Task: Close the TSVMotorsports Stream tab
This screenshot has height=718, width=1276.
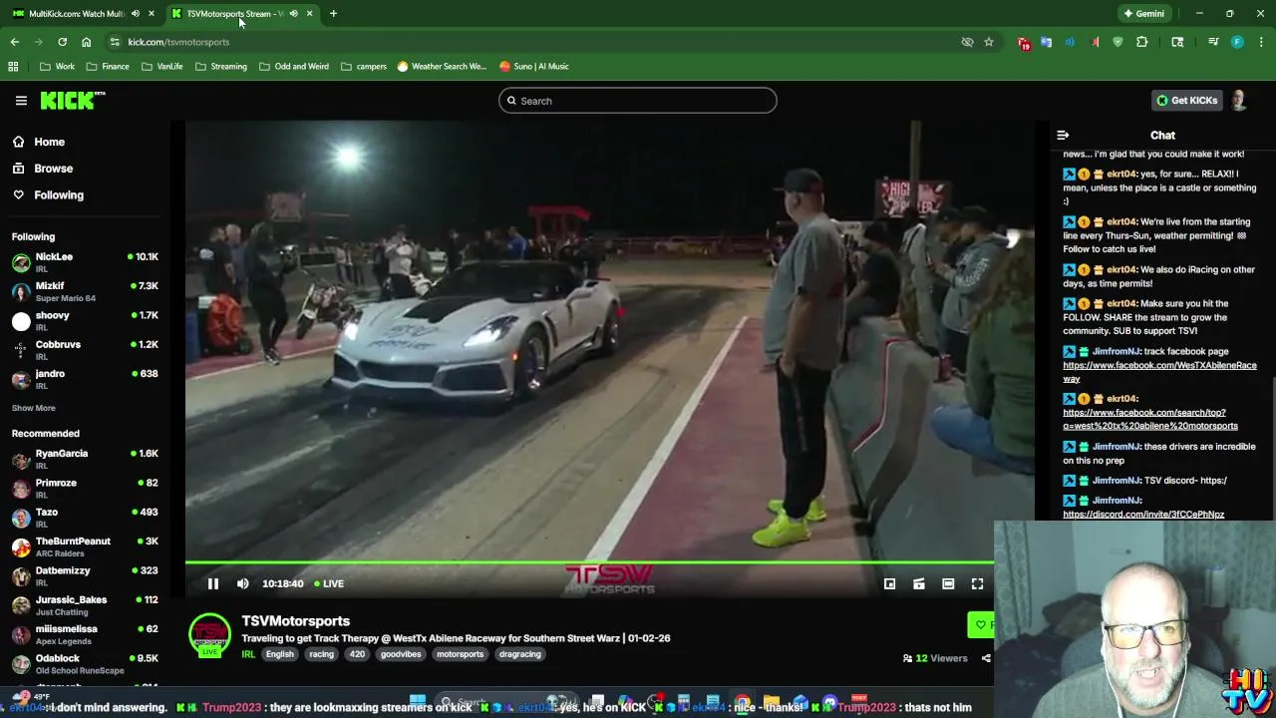Action: point(309,14)
